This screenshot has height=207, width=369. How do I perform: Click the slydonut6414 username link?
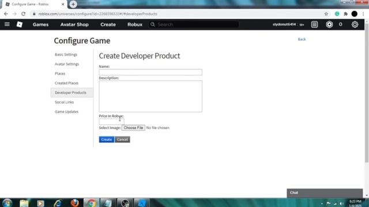[x=284, y=24]
